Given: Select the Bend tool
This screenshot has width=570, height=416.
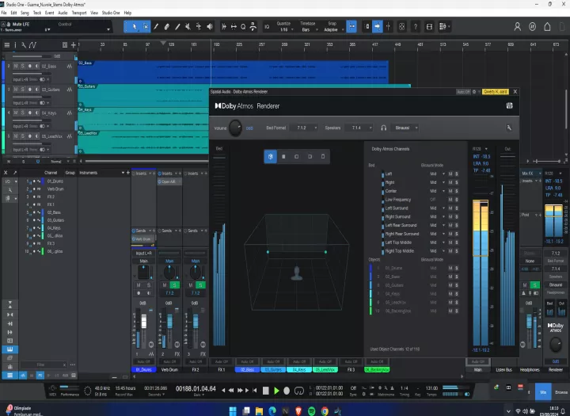Looking at the screenshot, I should coord(199,27).
